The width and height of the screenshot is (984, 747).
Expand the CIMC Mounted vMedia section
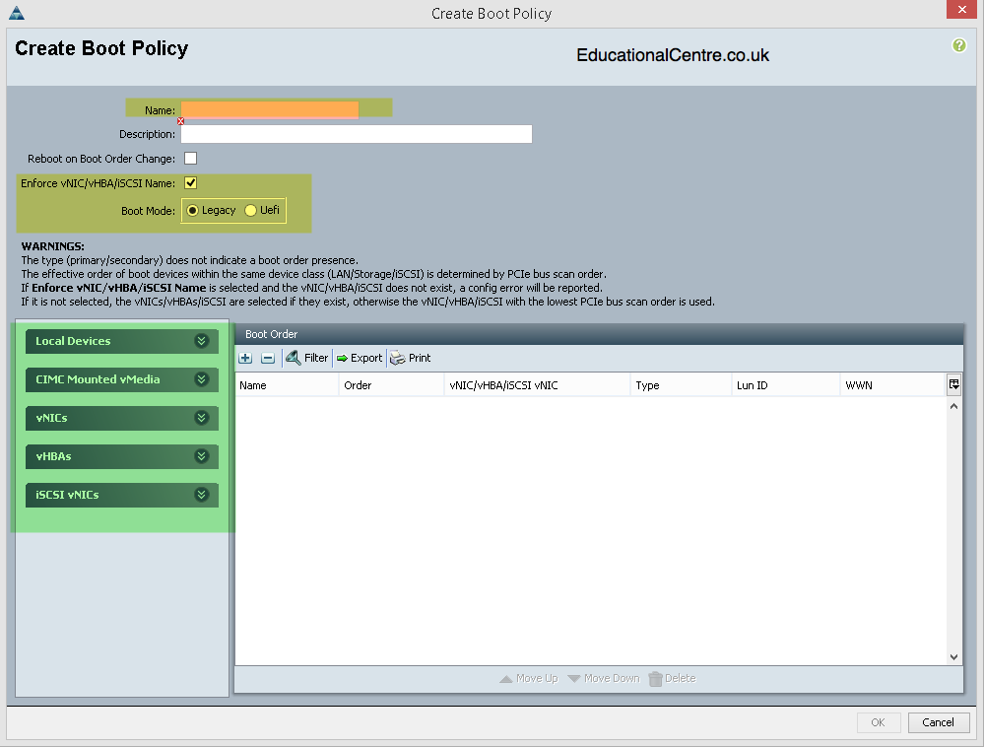point(122,379)
